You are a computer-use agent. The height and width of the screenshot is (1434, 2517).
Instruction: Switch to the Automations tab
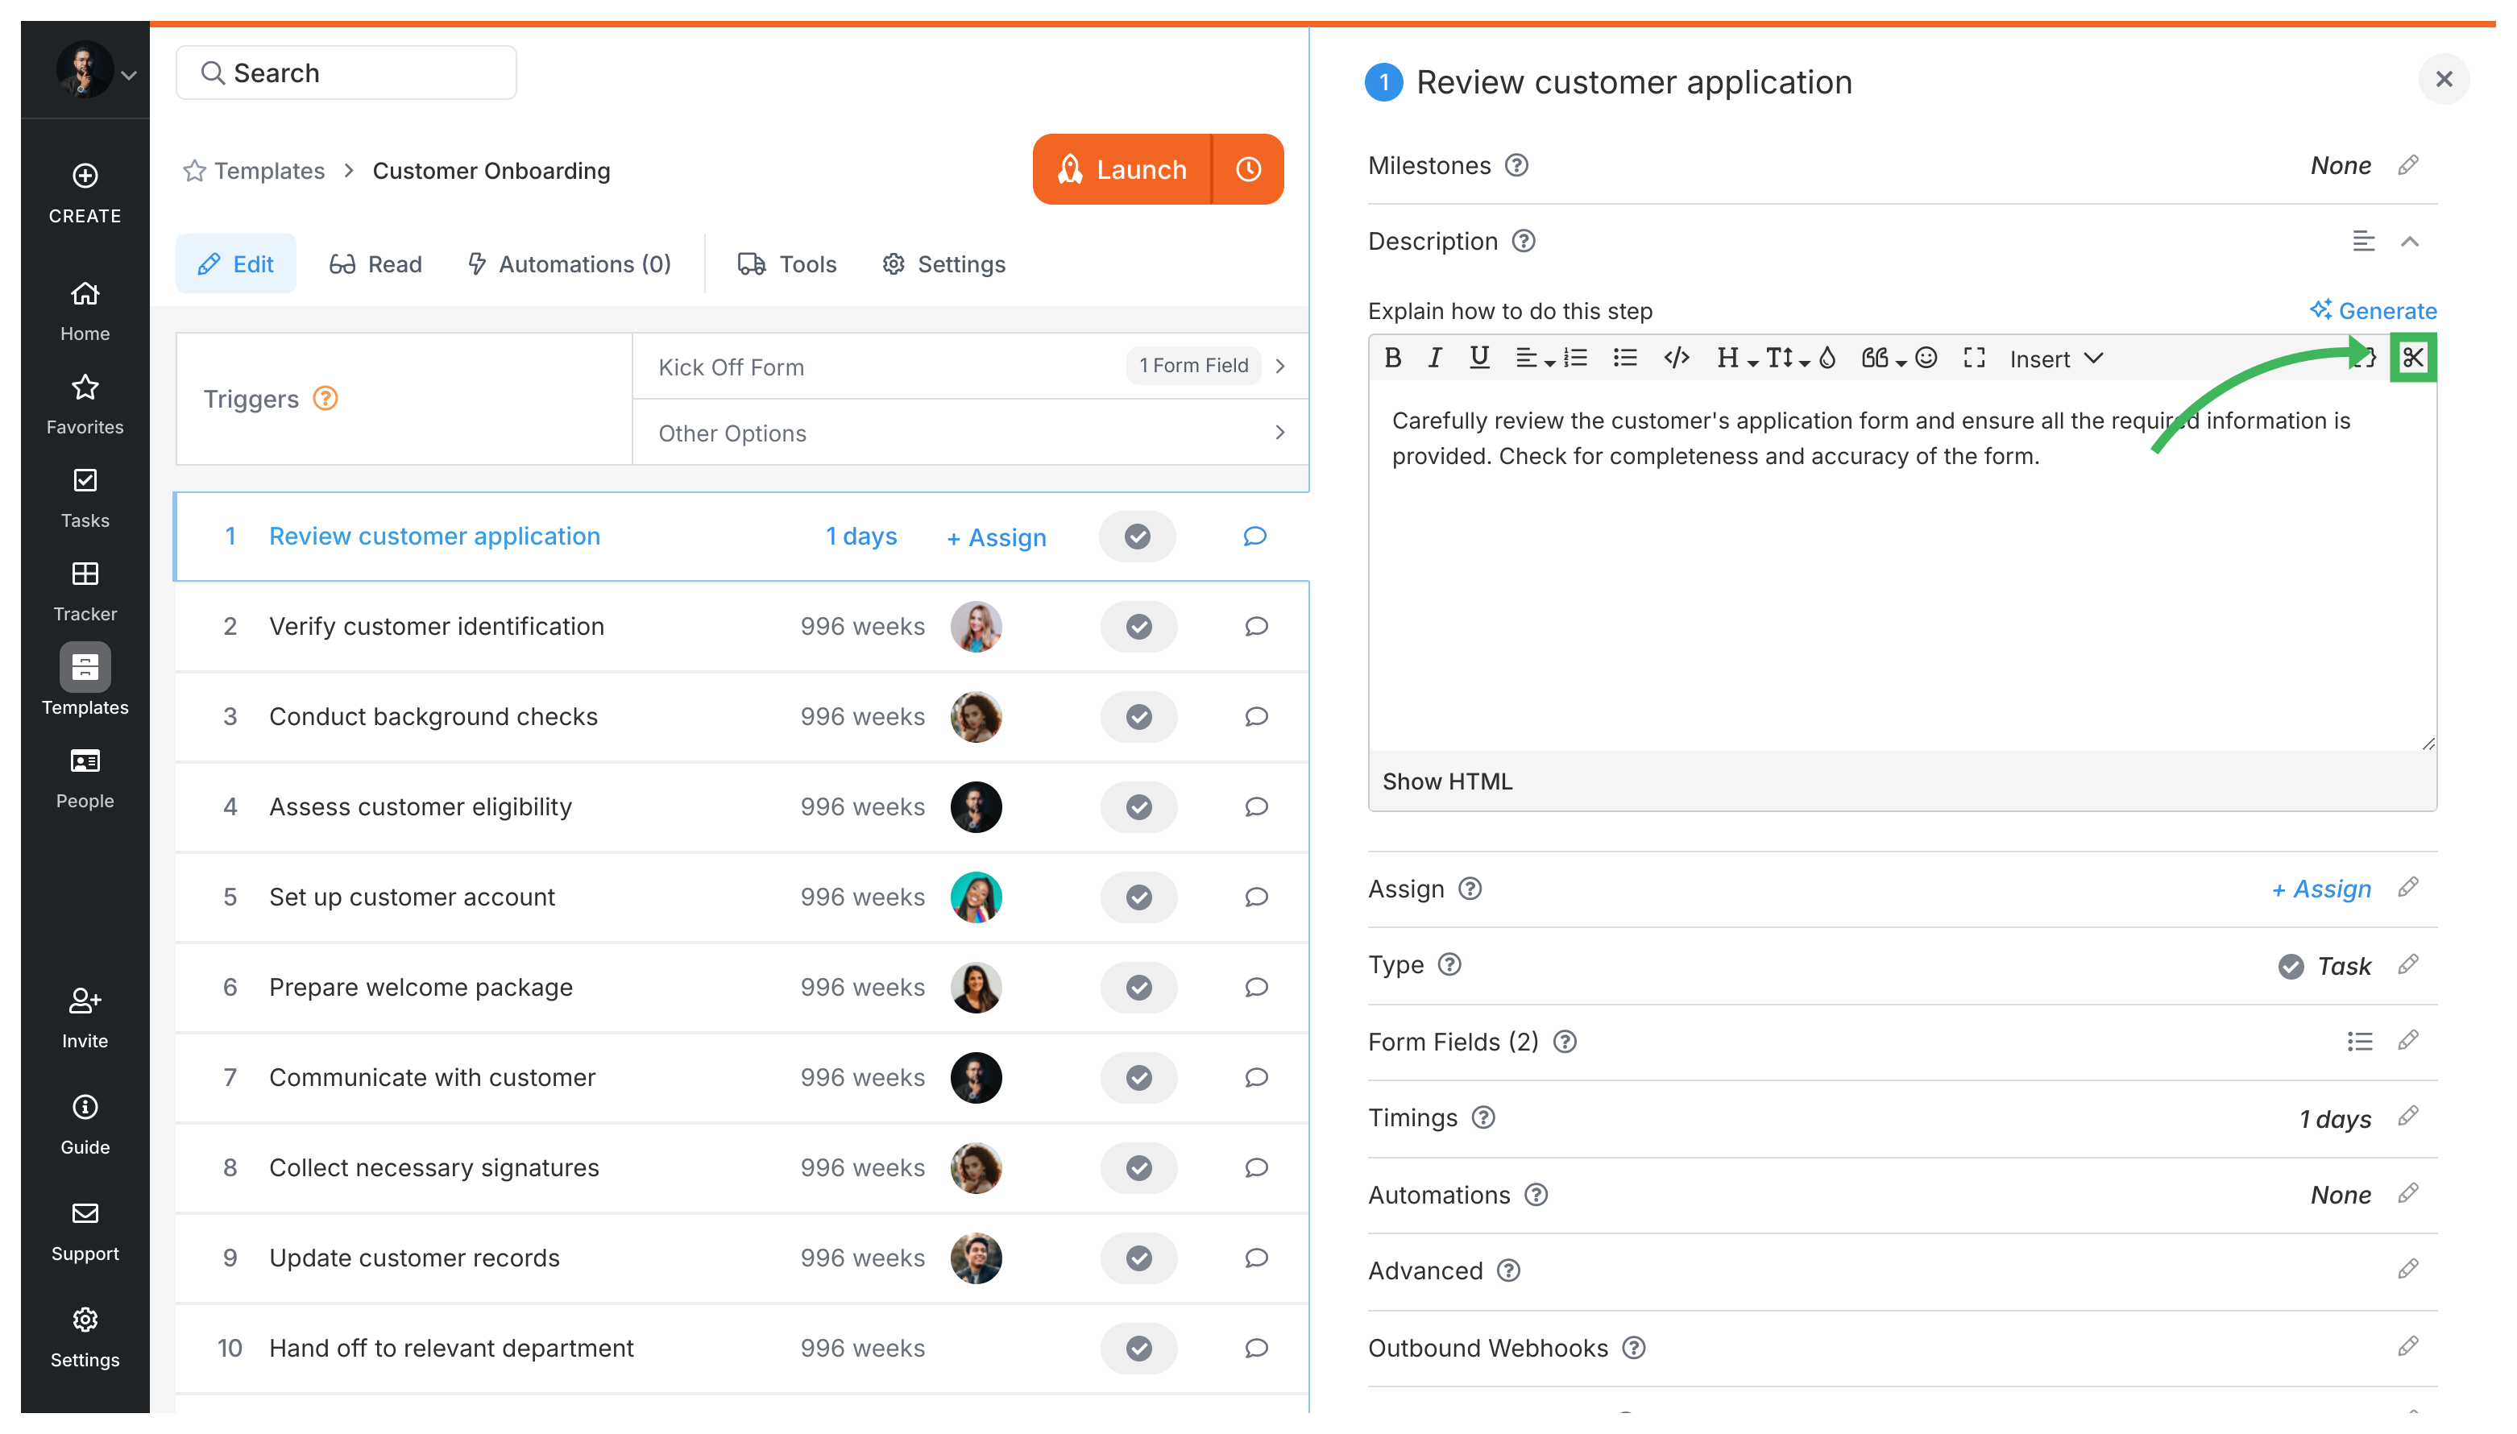569,263
